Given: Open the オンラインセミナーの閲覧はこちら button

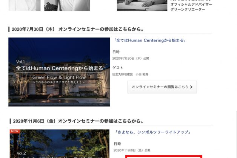Looking at the screenshot, I should click(162, 87).
